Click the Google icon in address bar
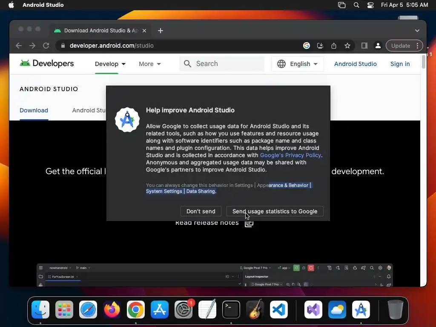 [x=307, y=46]
